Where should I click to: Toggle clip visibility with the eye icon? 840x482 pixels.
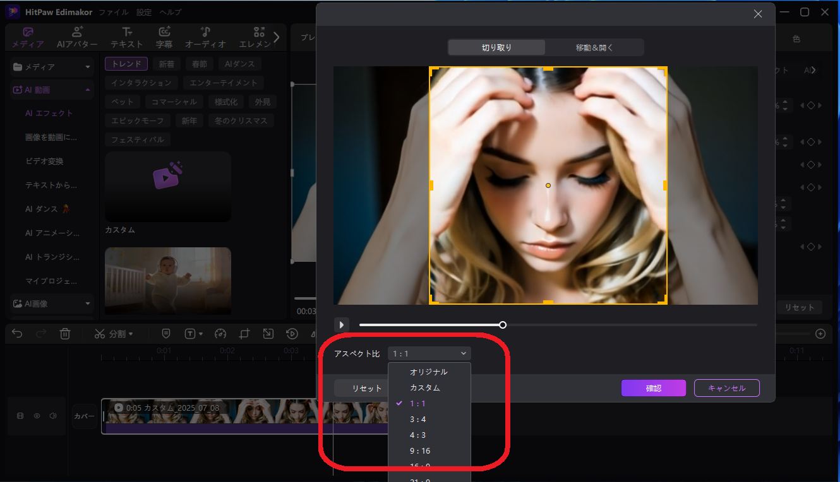click(x=37, y=416)
